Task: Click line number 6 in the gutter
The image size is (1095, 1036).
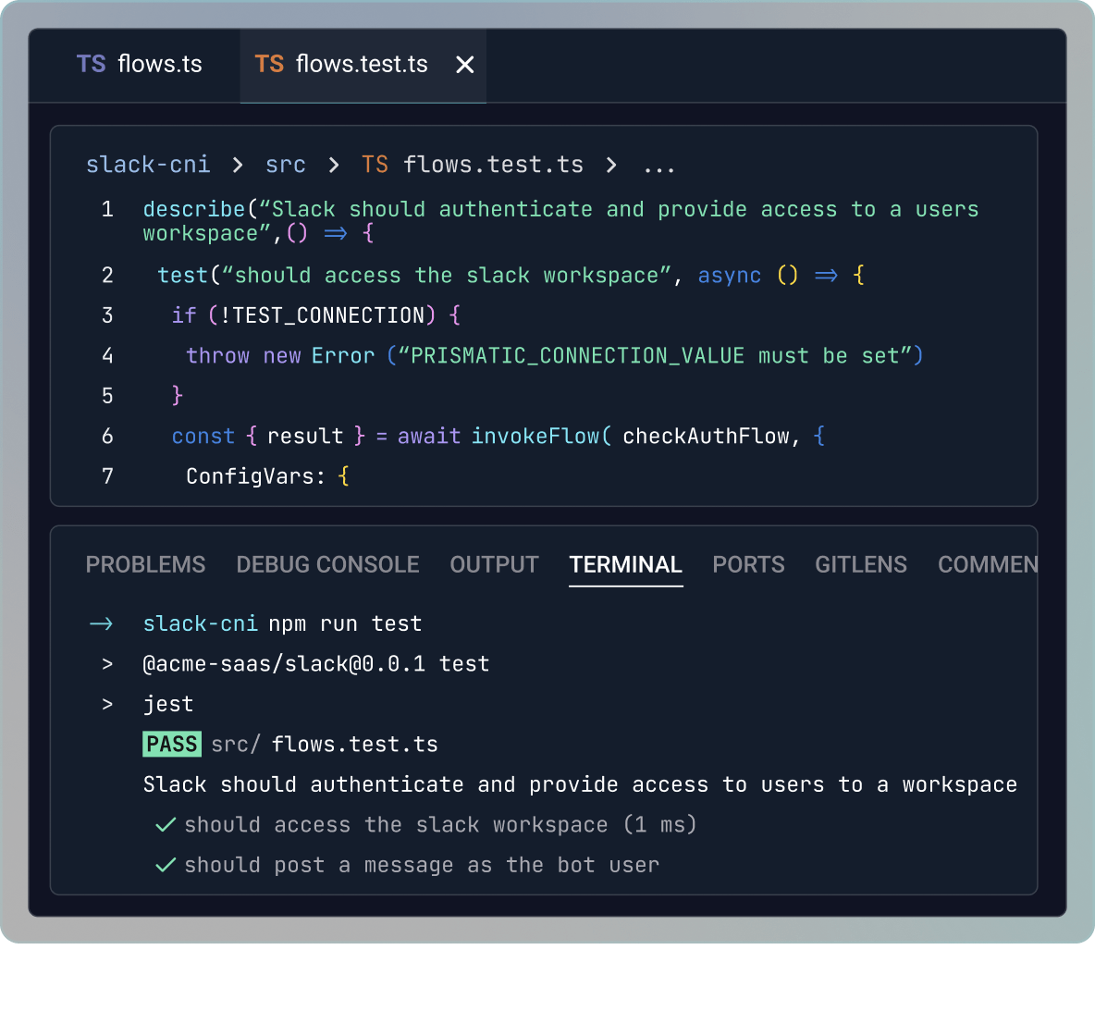Action: point(107,437)
